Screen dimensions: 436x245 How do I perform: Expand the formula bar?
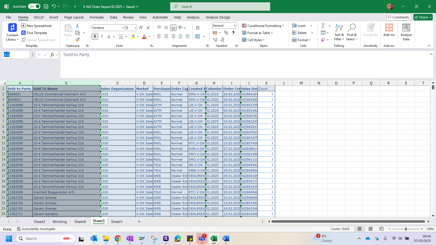coord(431,54)
